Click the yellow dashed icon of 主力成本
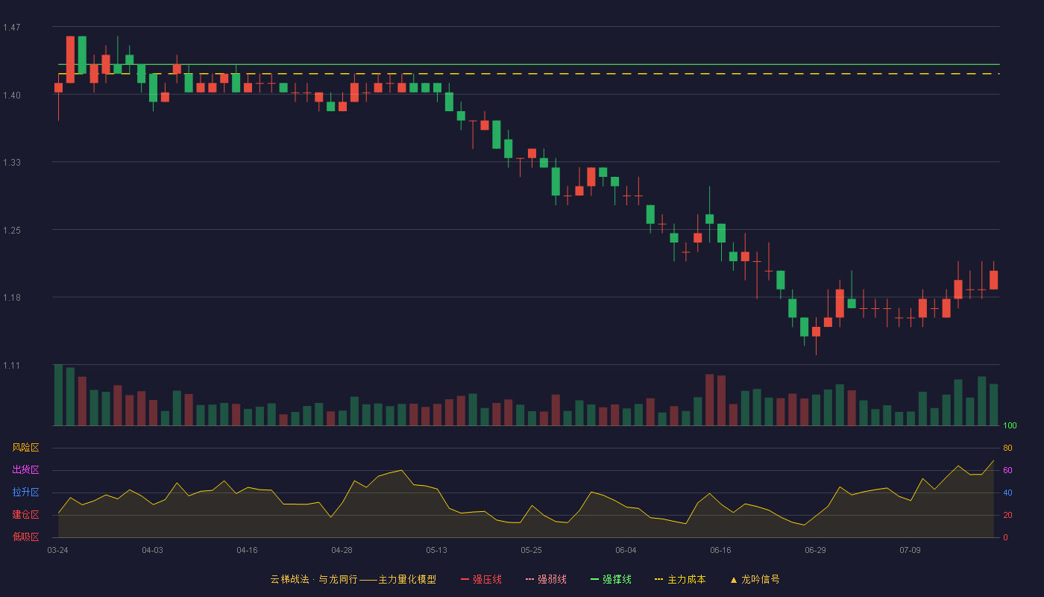 [658, 579]
